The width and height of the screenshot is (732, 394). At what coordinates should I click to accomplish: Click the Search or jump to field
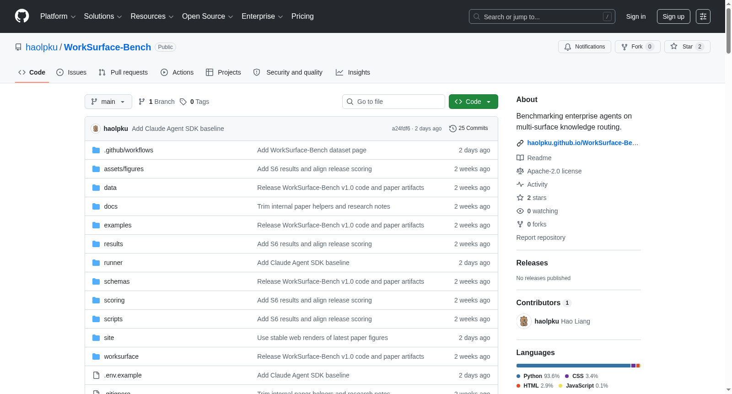click(542, 16)
